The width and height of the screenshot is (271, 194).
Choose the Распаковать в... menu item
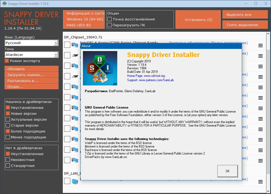click(31, 81)
